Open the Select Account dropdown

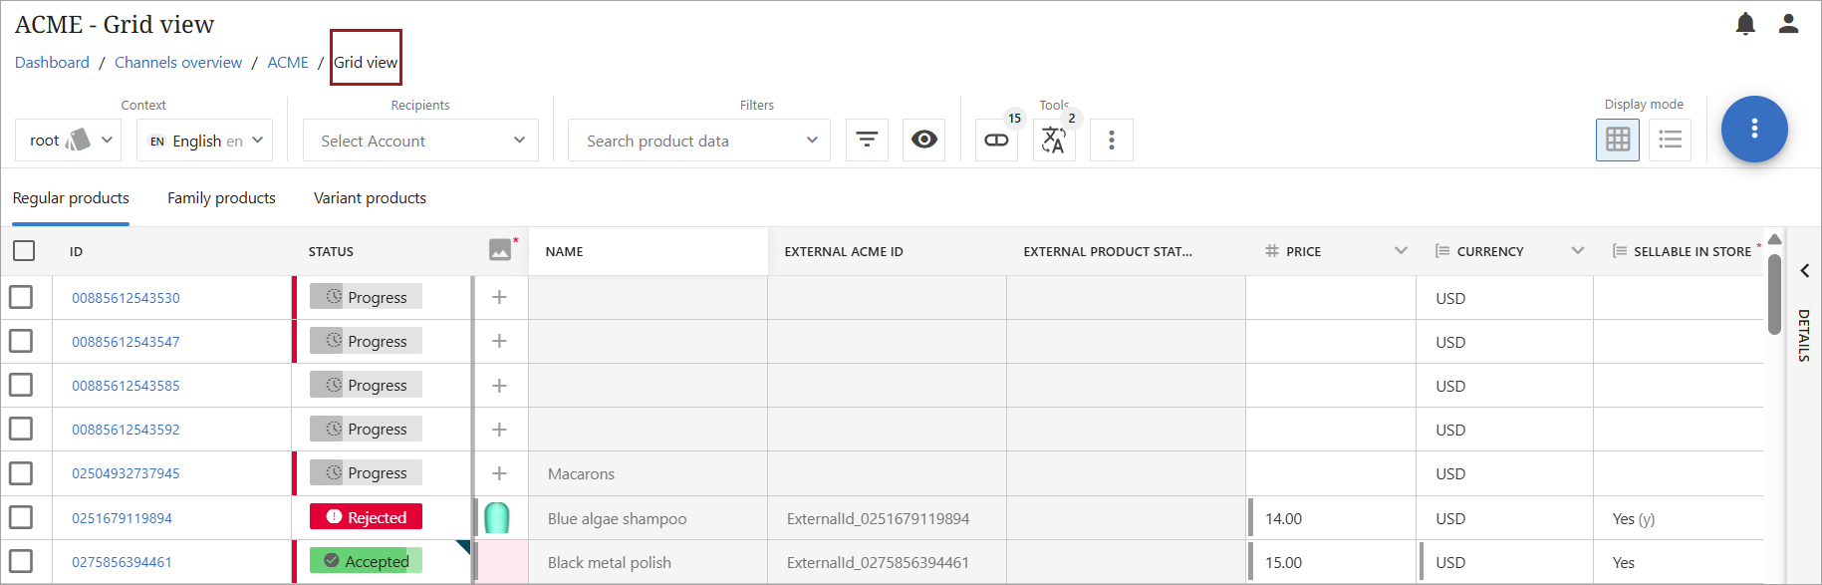pyautogui.click(x=420, y=141)
